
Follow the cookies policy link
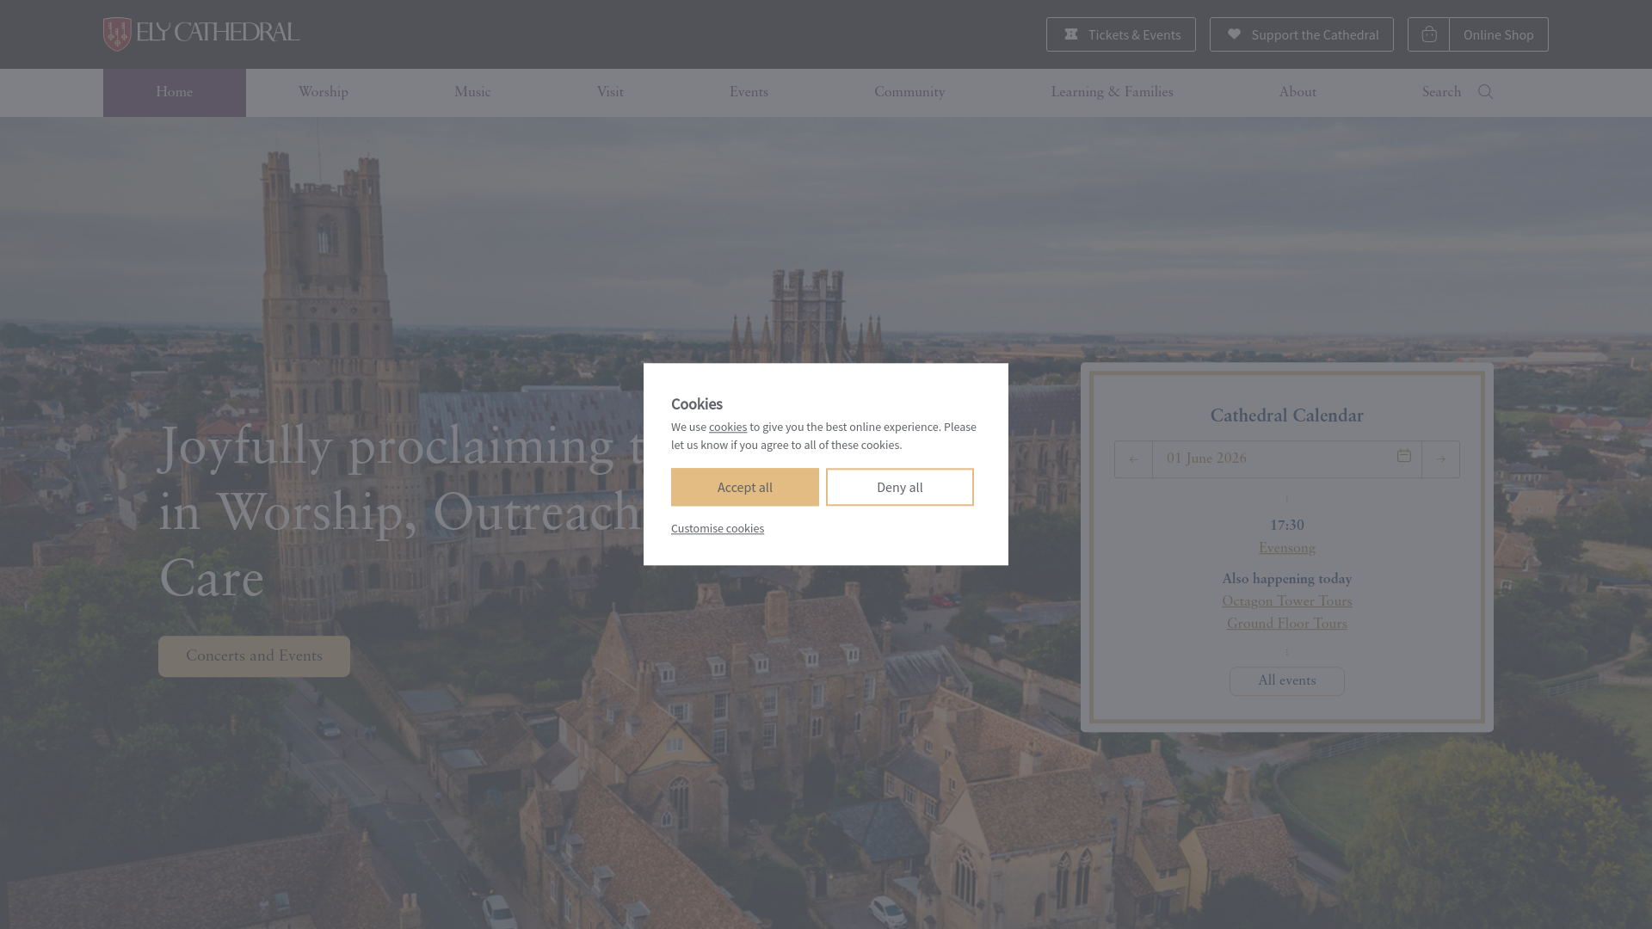(x=728, y=427)
